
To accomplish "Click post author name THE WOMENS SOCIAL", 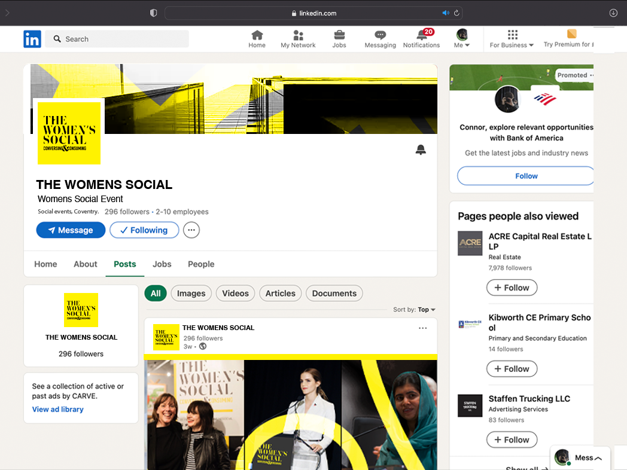I will pos(218,328).
